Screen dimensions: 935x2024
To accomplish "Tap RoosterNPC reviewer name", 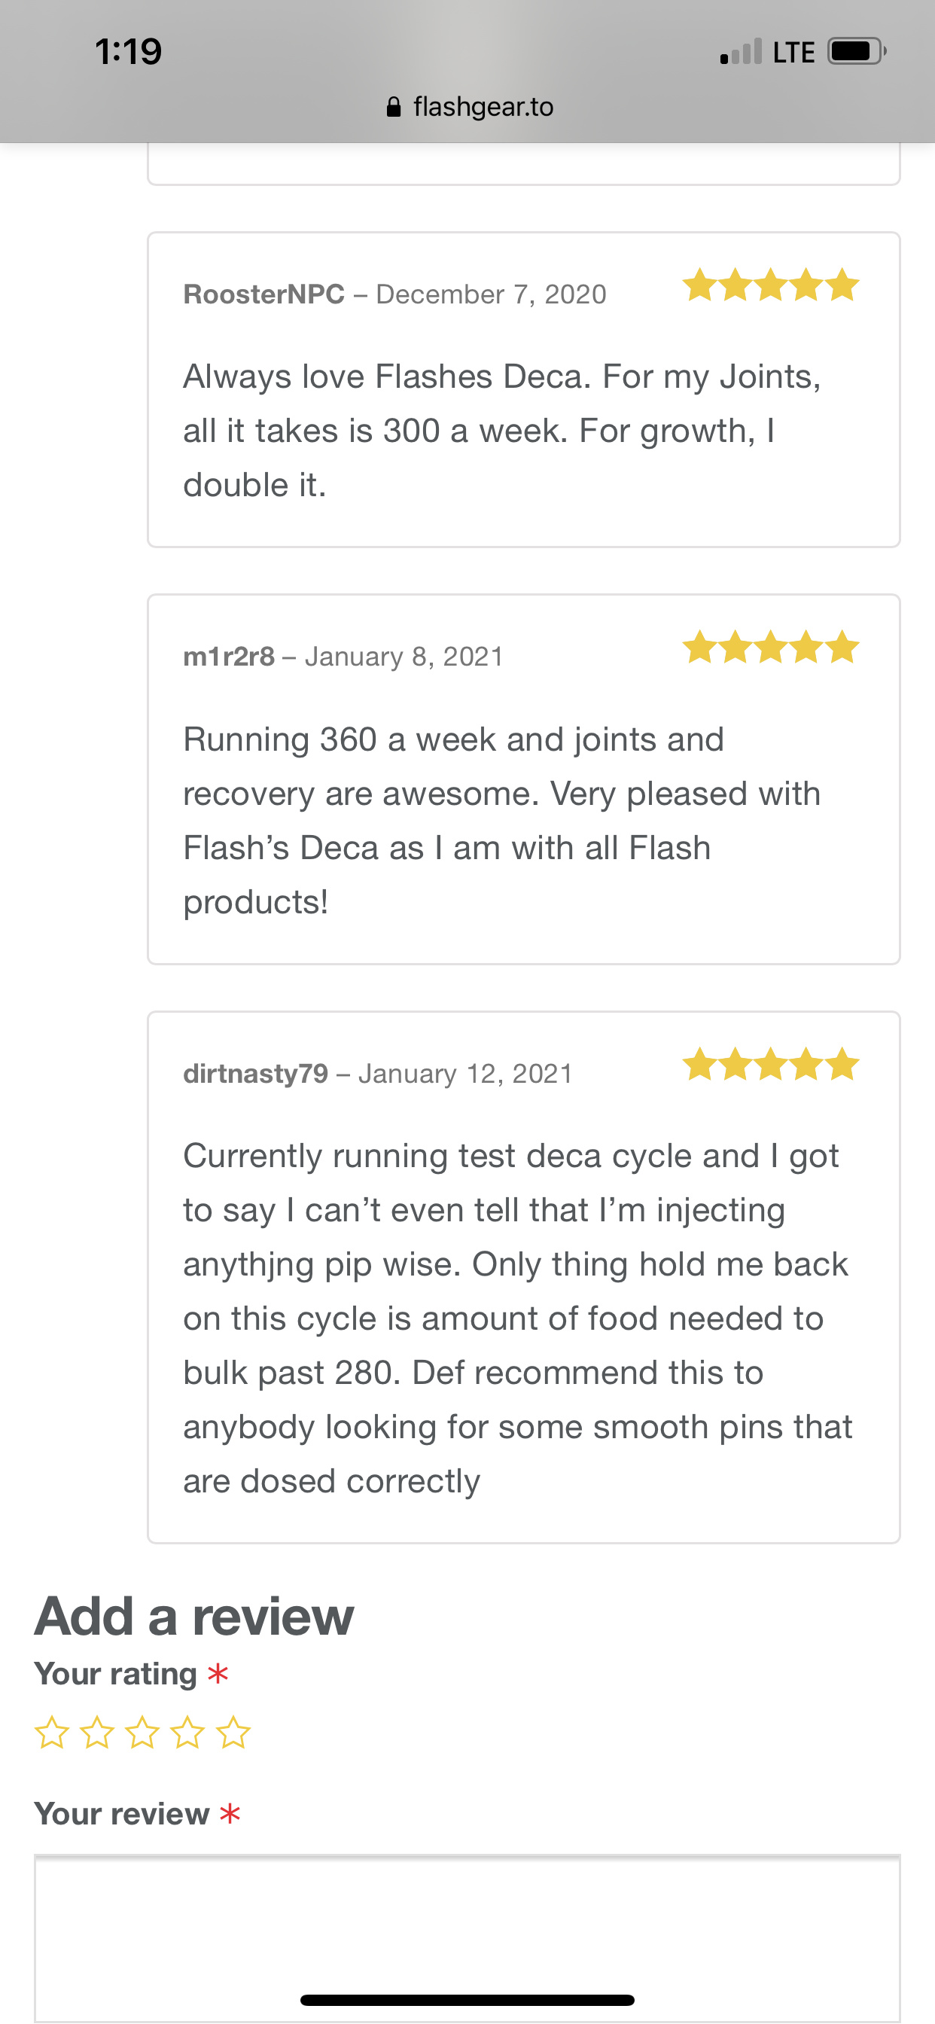I will pyautogui.click(x=263, y=294).
